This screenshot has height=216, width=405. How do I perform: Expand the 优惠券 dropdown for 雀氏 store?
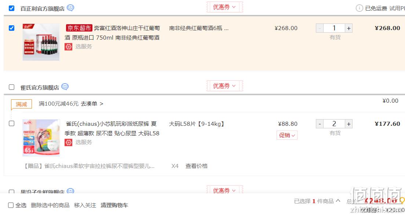click(225, 86)
